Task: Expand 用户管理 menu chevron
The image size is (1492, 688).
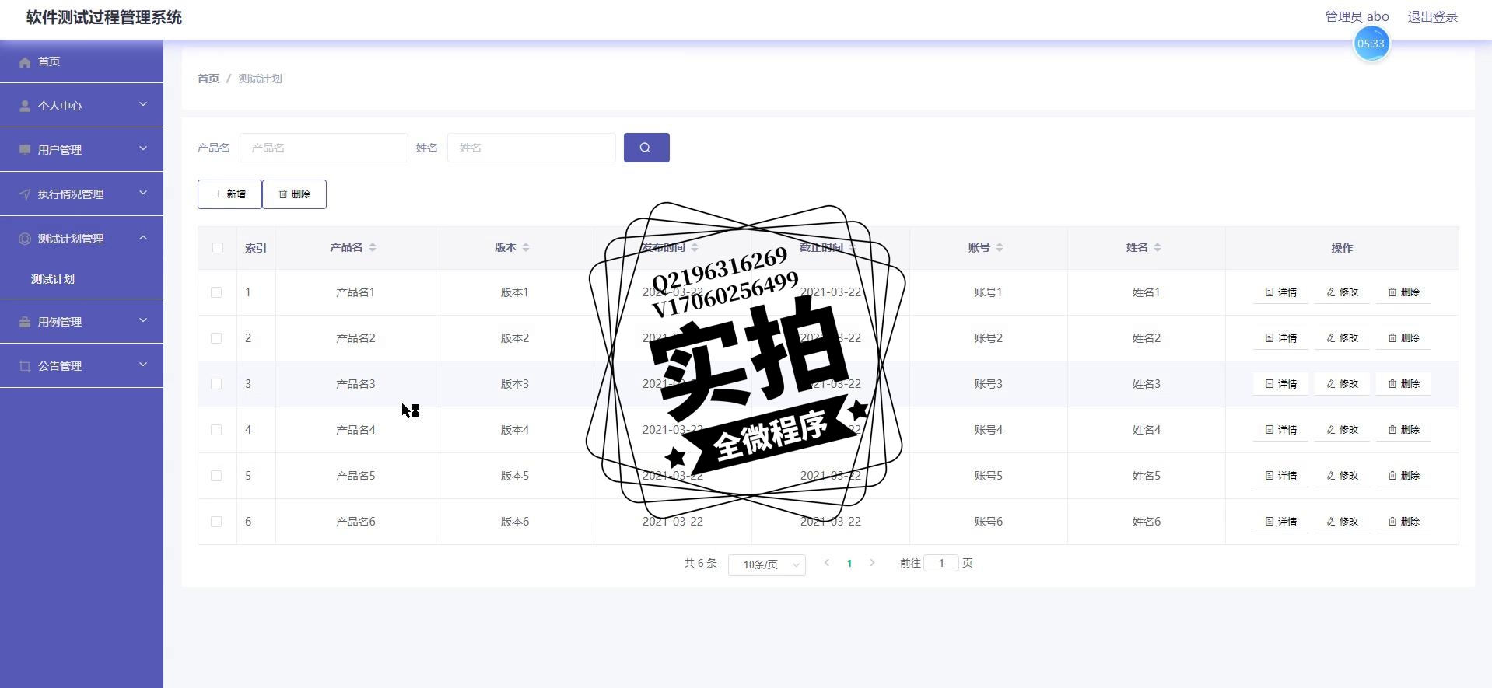Action: click(x=143, y=148)
